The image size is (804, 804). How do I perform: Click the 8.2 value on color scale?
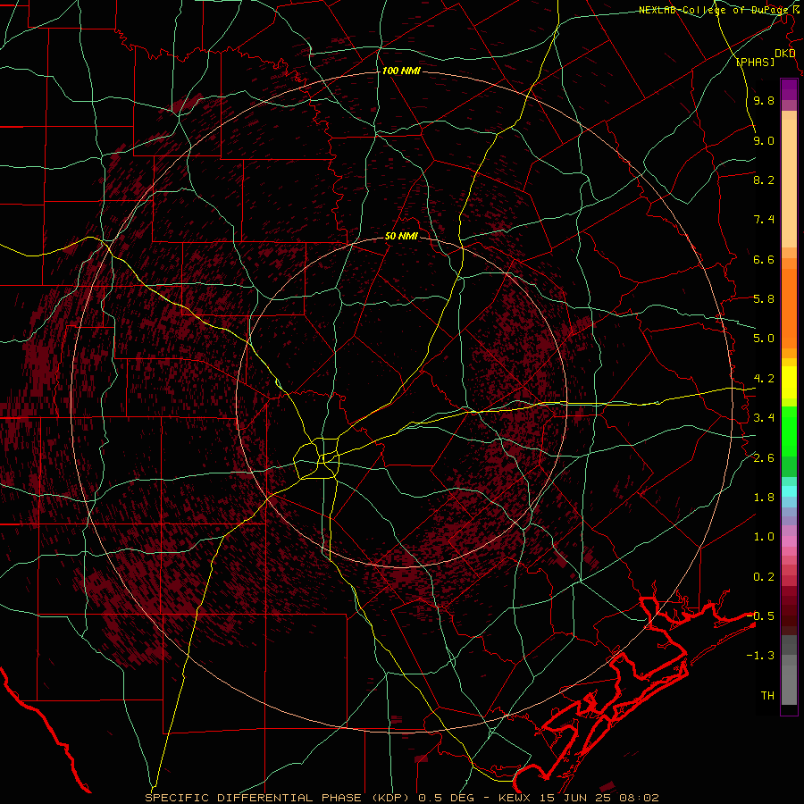(x=764, y=180)
